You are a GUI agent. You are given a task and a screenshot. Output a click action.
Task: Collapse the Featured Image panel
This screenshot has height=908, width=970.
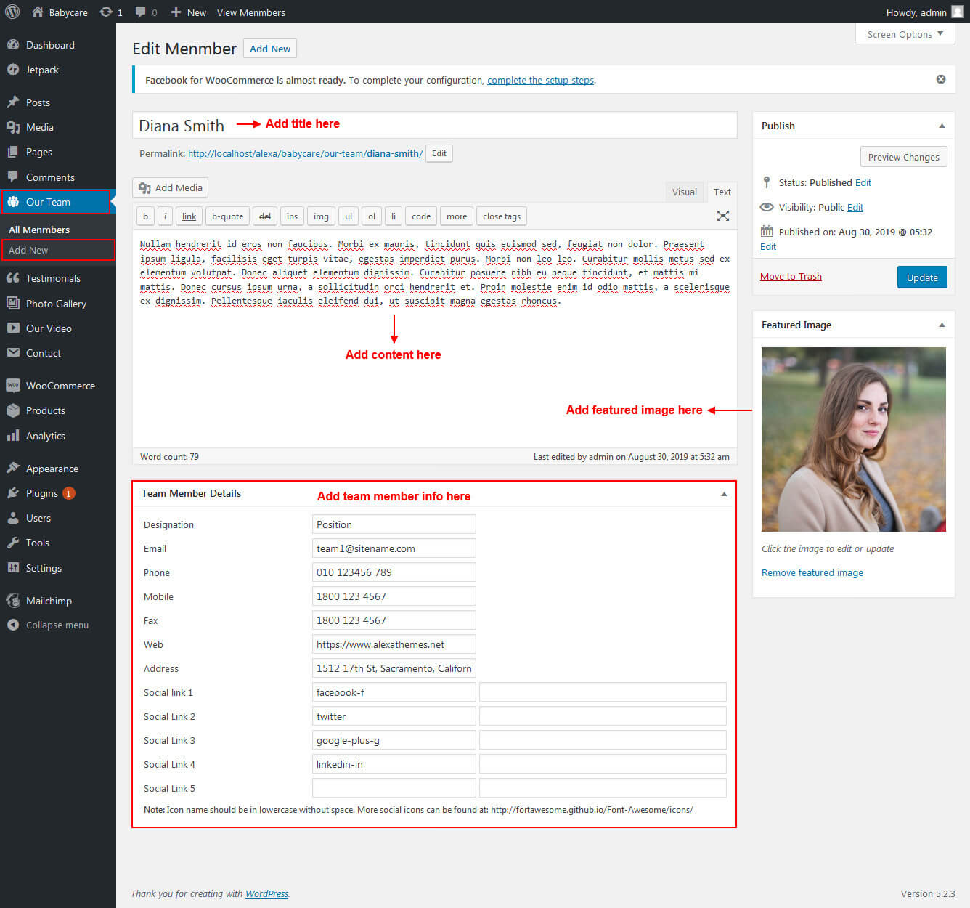point(942,325)
